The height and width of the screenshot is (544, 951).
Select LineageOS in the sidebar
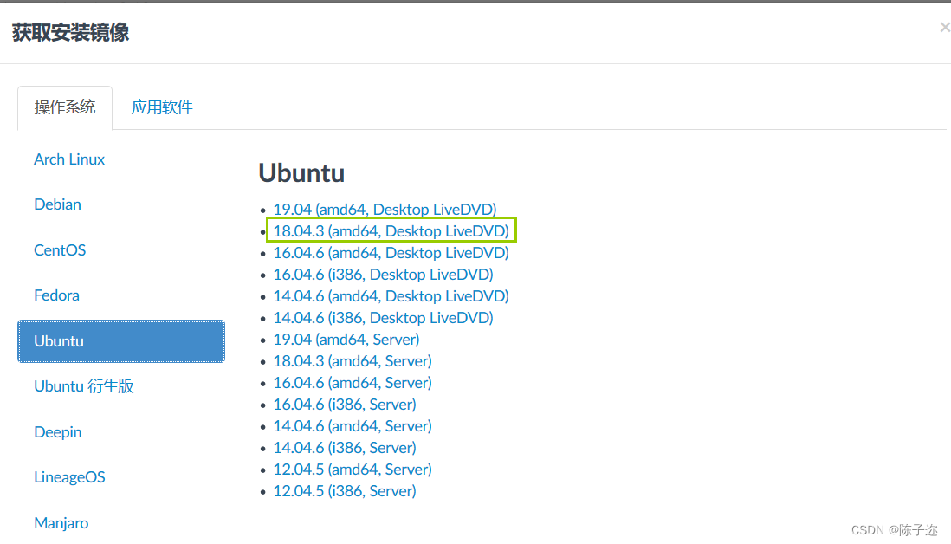(x=70, y=477)
